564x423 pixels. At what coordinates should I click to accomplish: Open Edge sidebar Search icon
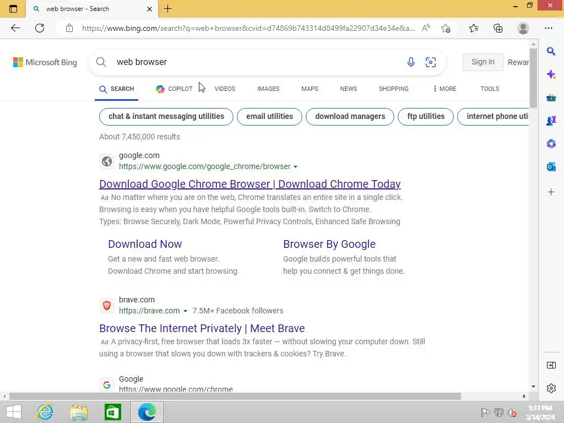(x=551, y=51)
